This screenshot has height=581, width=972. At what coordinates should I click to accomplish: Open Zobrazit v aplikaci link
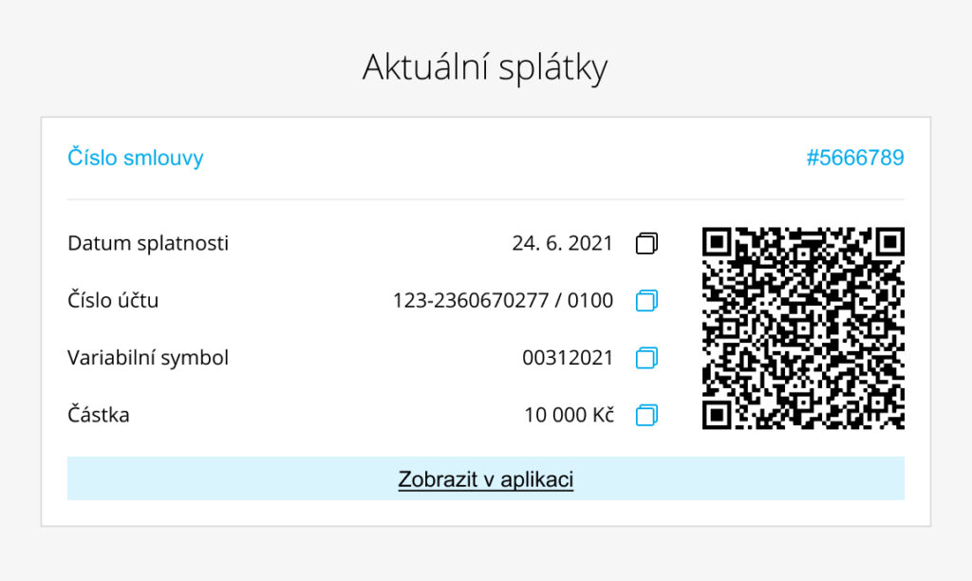(x=485, y=479)
